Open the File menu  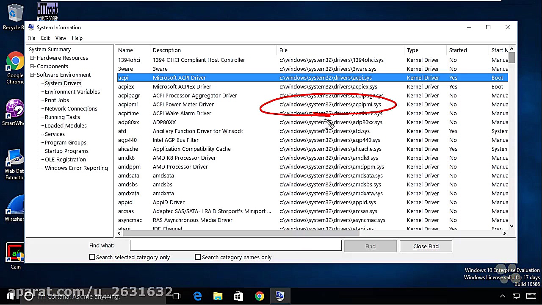31,38
